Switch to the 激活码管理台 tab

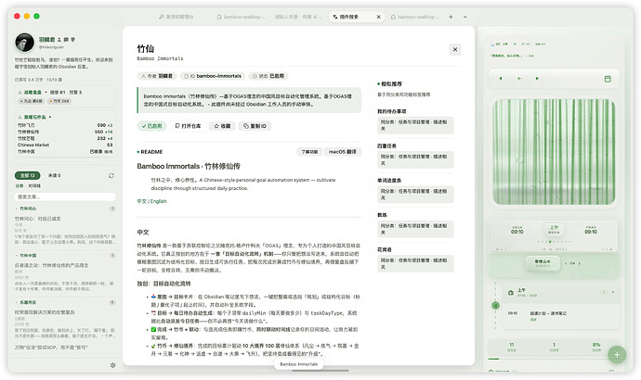click(x=177, y=17)
